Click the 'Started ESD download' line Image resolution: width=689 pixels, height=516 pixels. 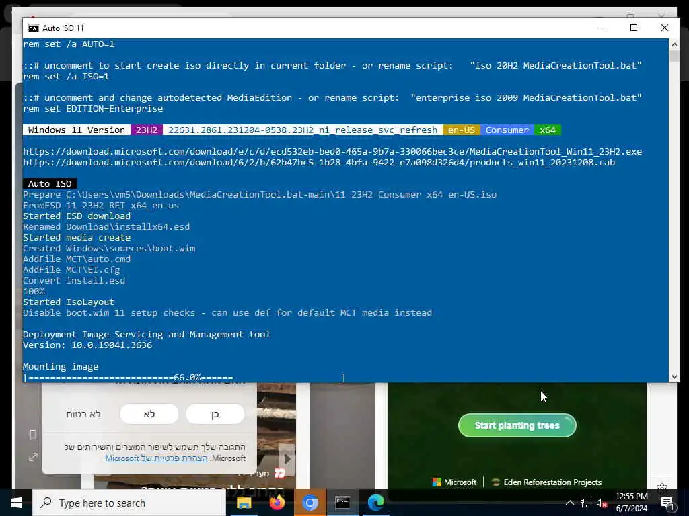(x=77, y=216)
